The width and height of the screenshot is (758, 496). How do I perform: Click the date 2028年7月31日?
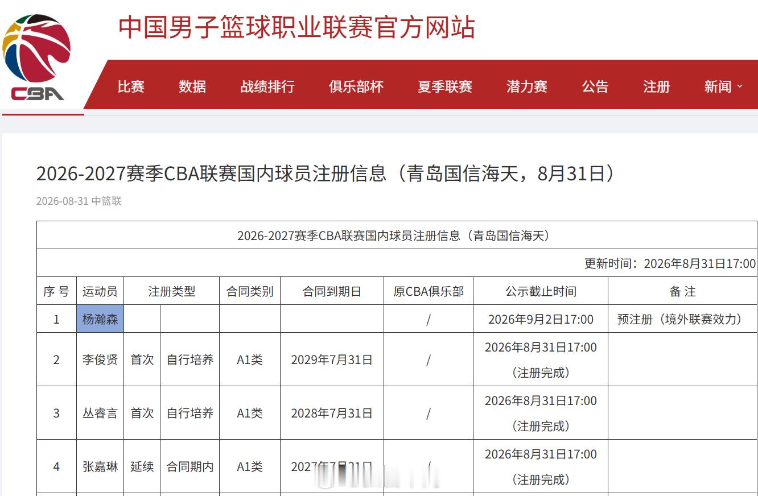[x=332, y=413]
